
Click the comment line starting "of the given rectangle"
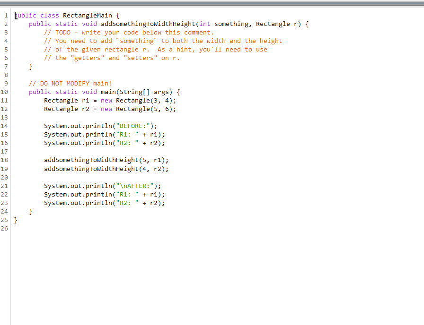point(156,50)
